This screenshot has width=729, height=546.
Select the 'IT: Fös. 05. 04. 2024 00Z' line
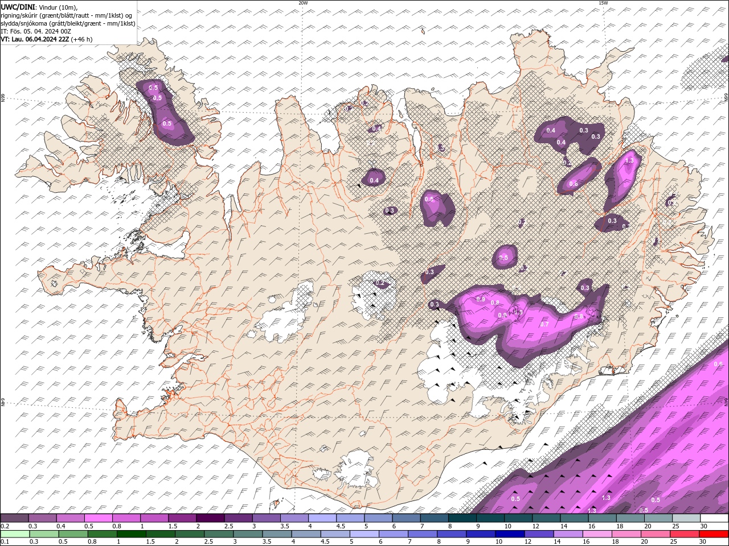click(35, 31)
